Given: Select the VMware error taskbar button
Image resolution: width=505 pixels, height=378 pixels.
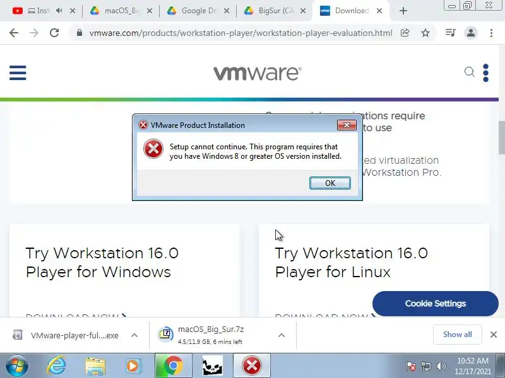Looking at the screenshot, I should click(251, 366).
